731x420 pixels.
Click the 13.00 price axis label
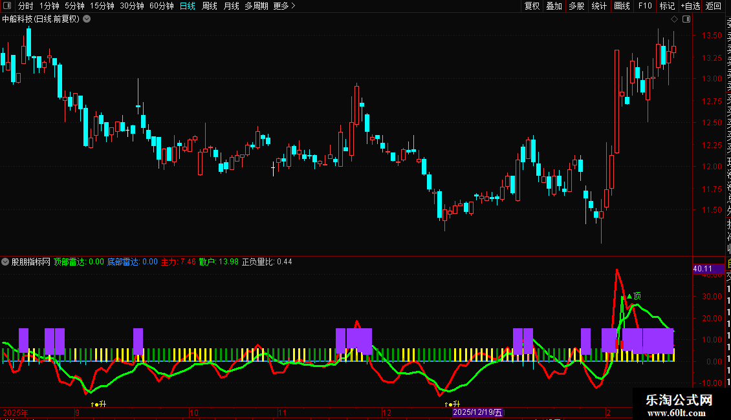(x=712, y=79)
